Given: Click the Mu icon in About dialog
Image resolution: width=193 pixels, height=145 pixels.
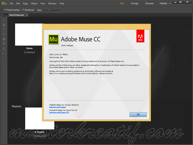Looking at the screenshot, I should click(x=54, y=39).
